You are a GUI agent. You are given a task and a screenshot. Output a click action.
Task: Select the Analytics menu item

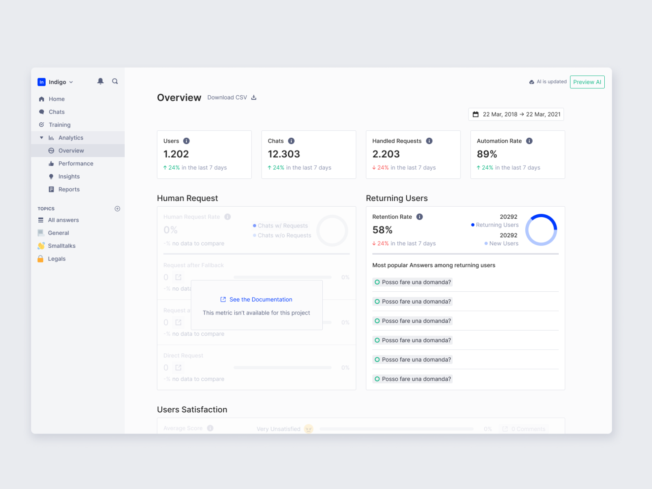(x=70, y=138)
